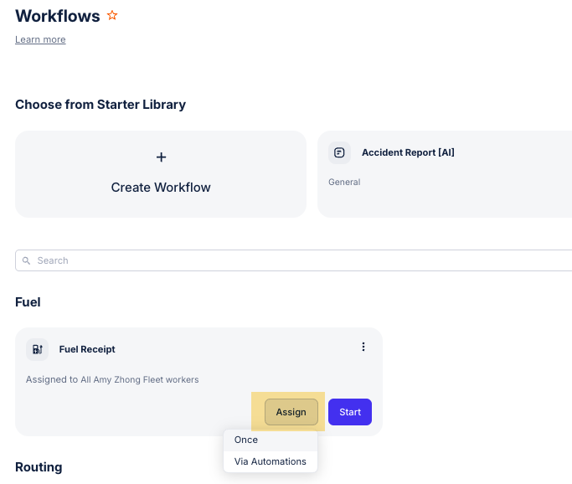Click the Assign button on the Fuel Receipt card
Viewport: 572px width, 484px height.
click(x=291, y=412)
